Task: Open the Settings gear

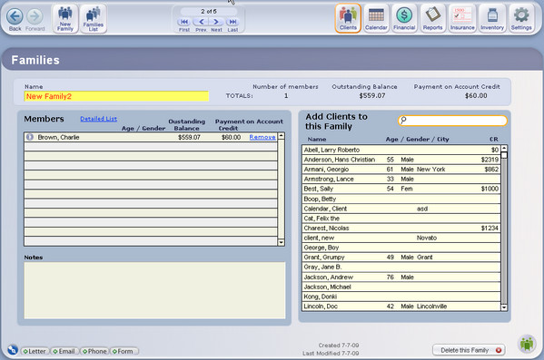Action: tap(521, 18)
